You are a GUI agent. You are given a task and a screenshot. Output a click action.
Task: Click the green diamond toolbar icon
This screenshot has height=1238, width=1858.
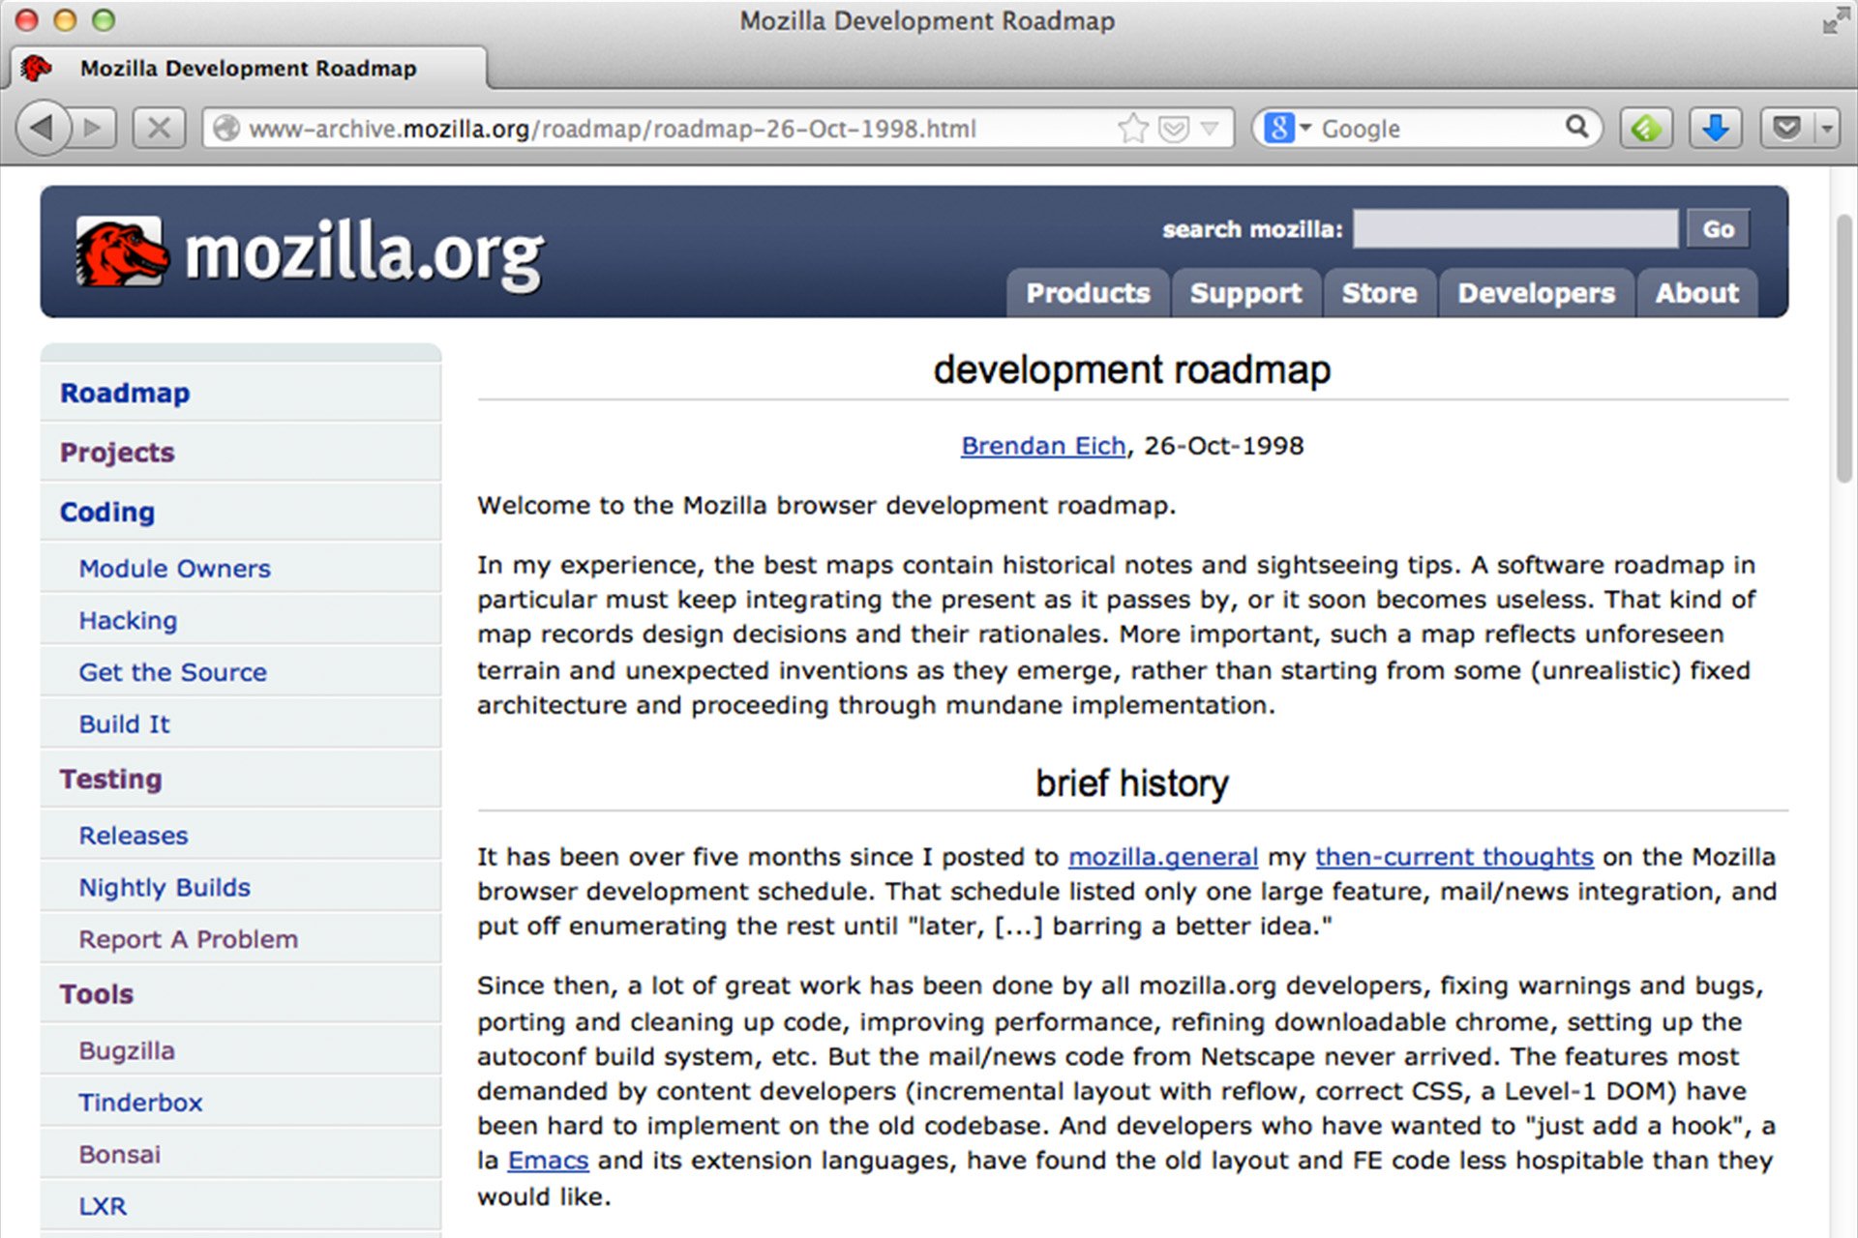1646,128
